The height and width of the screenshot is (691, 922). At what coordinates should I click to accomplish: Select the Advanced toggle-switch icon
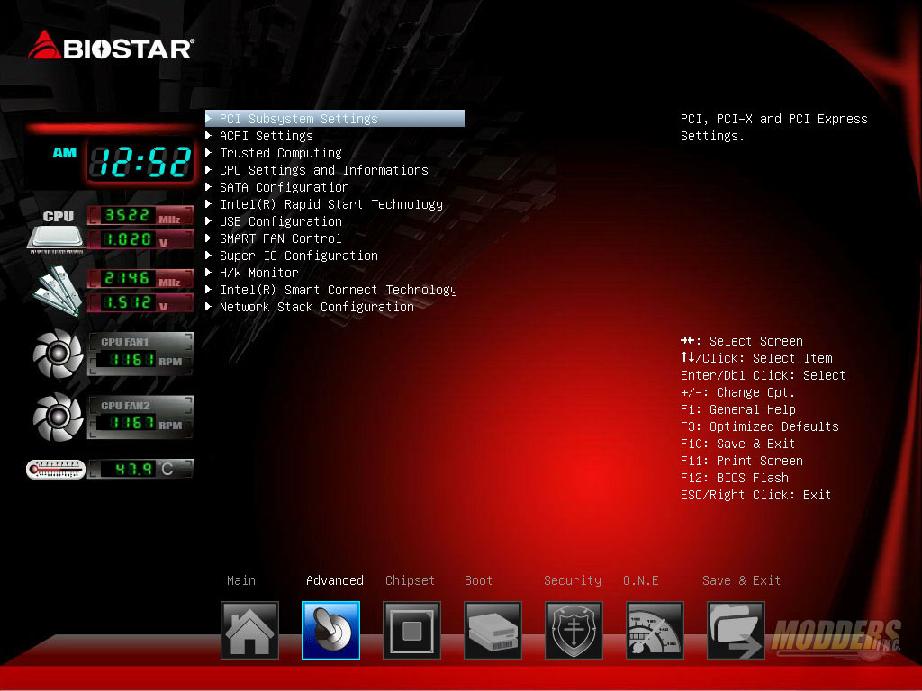(330, 630)
